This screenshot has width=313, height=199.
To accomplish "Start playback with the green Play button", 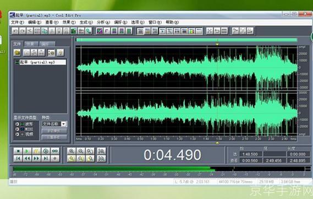I will tap(27, 151).
